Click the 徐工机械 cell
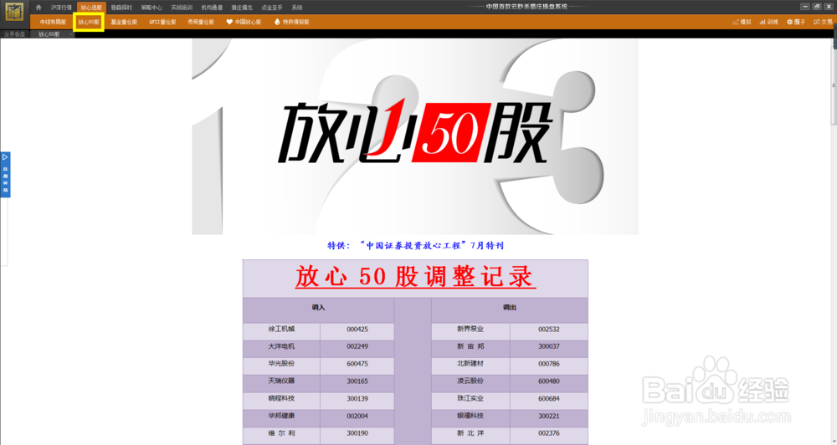The width and height of the screenshot is (837, 445). coord(281,330)
